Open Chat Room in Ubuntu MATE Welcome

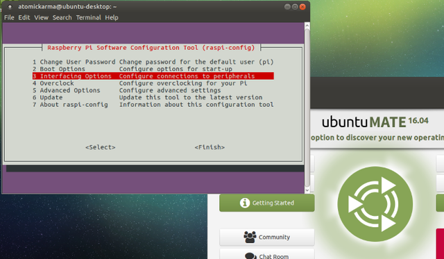point(266,254)
